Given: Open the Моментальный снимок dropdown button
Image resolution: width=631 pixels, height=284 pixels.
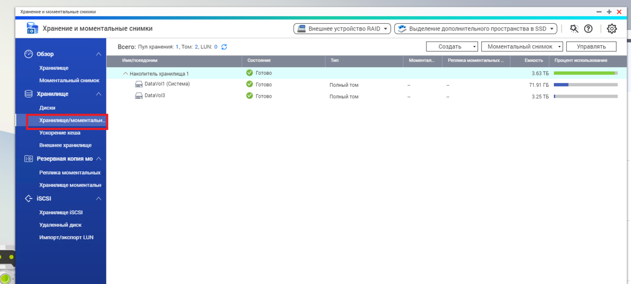Looking at the screenshot, I should coord(522,47).
